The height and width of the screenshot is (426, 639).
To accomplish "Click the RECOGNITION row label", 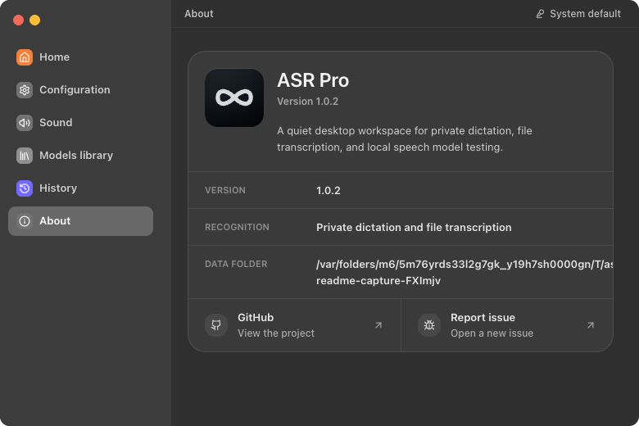I will click(237, 228).
